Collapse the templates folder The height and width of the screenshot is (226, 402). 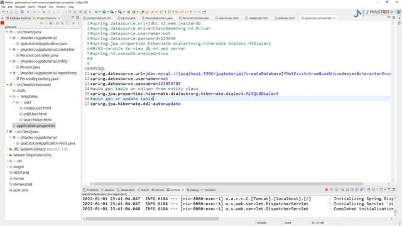[x=11, y=97]
